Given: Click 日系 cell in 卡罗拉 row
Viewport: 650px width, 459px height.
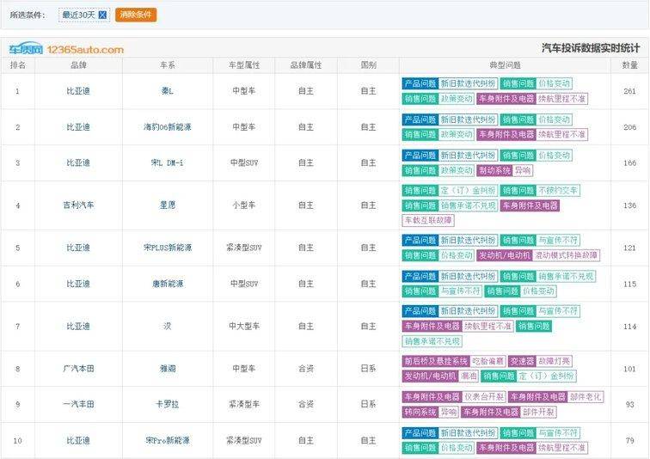Looking at the screenshot, I should point(368,404).
